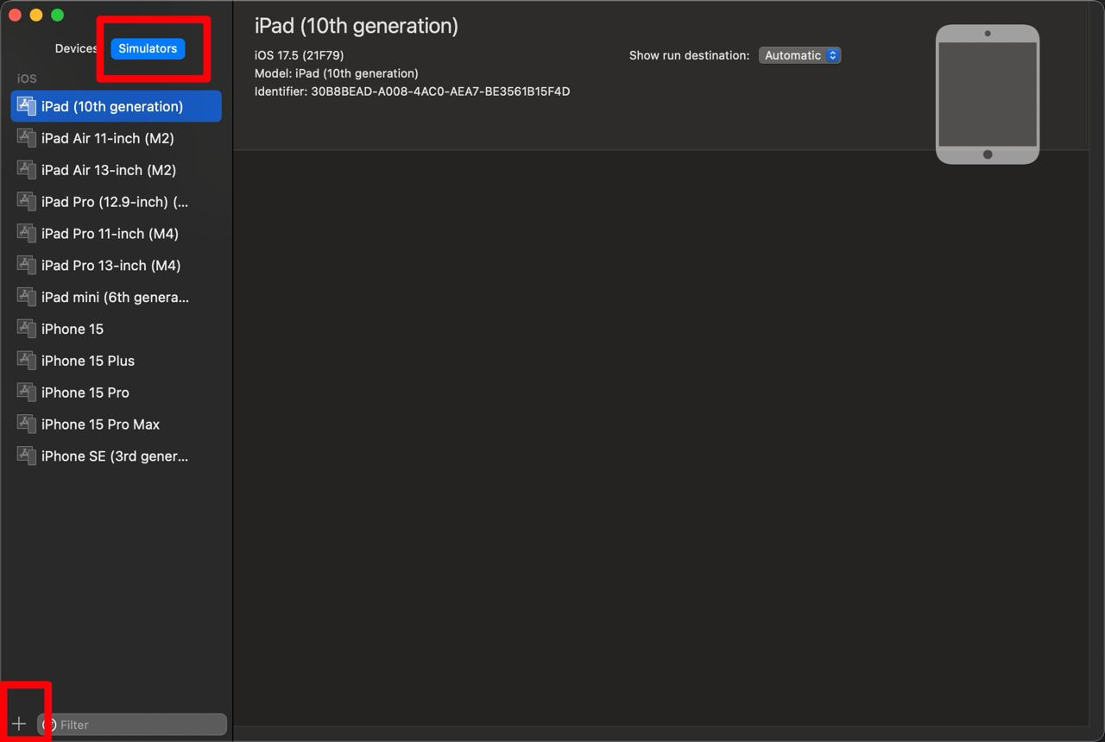1105x742 pixels.
Task: Click the icon beside iPhone SE
Action: (27, 456)
